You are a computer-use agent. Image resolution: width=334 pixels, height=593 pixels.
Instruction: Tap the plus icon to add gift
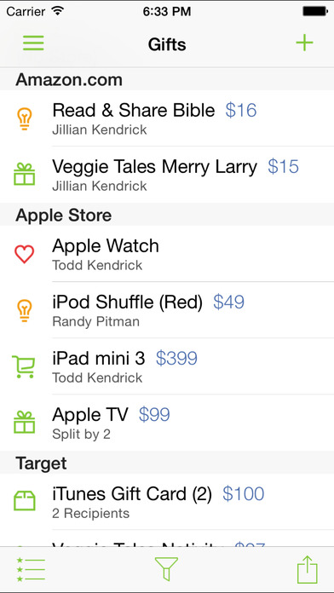304,43
